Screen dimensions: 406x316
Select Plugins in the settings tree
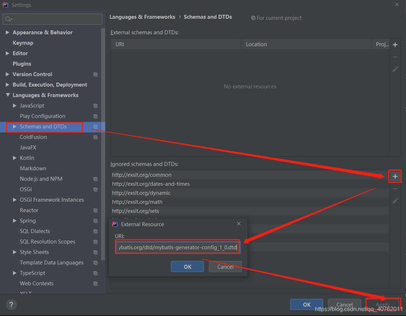(22, 63)
